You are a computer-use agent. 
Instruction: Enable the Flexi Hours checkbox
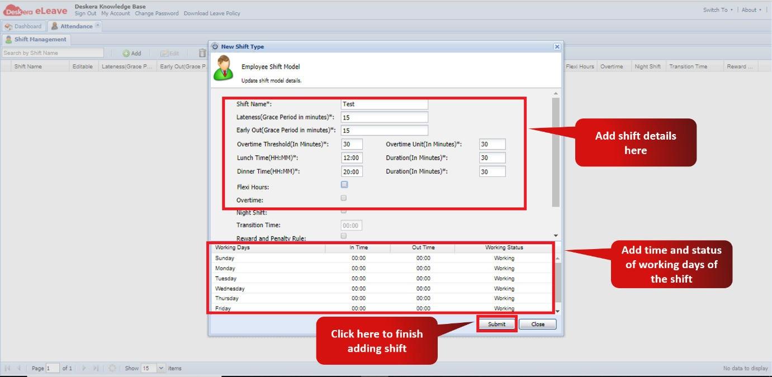[343, 184]
